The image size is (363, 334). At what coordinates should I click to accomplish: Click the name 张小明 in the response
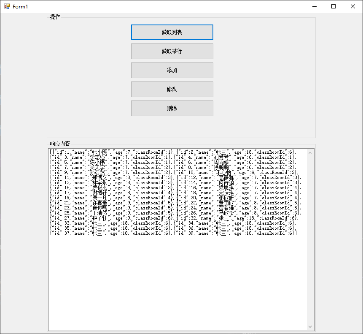pyautogui.click(x=100, y=152)
